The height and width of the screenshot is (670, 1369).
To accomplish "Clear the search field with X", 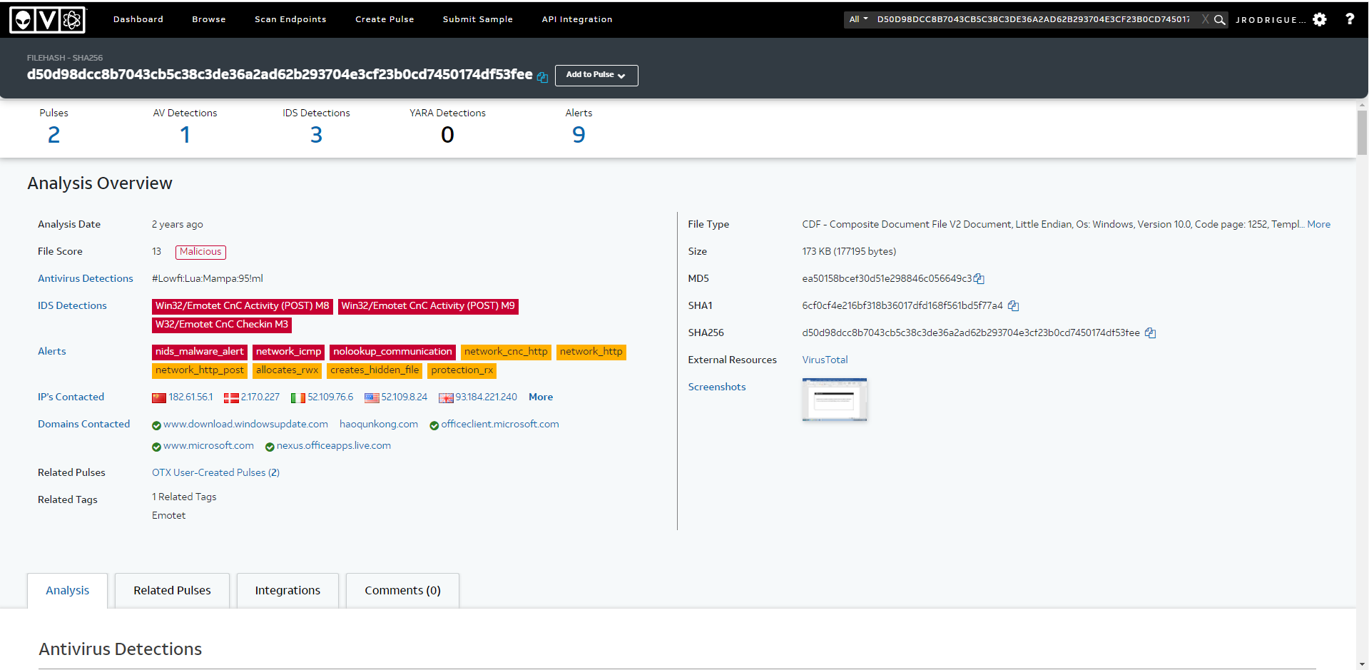I will tap(1205, 20).
